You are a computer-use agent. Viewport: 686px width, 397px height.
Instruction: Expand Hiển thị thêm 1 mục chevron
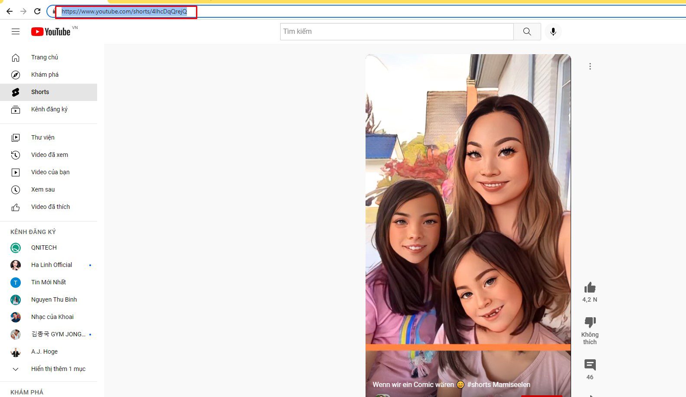click(x=16, y=369)
